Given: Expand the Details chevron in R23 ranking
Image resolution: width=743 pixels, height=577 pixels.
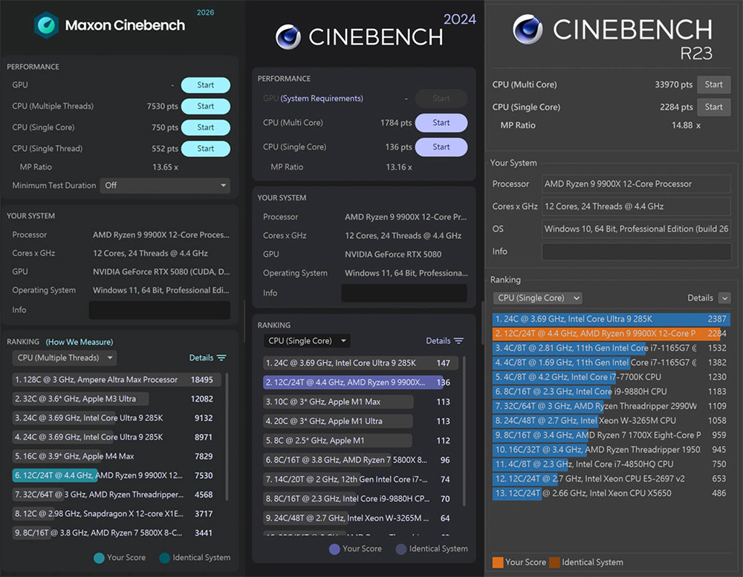Looking at the screenshot, I should pos(724,298).
